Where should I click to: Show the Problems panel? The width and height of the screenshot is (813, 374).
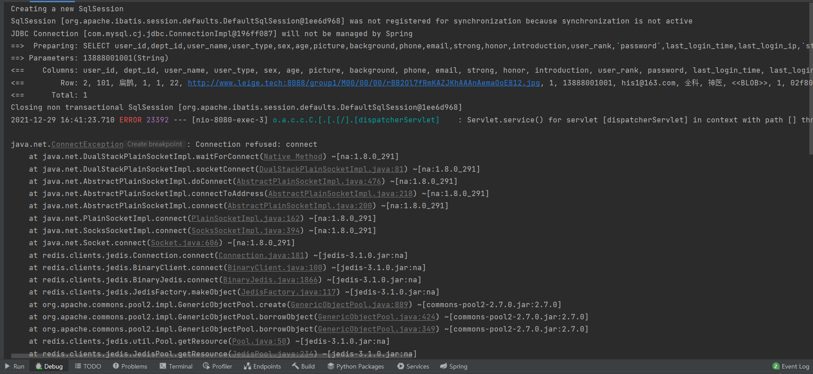click(130, 366)
